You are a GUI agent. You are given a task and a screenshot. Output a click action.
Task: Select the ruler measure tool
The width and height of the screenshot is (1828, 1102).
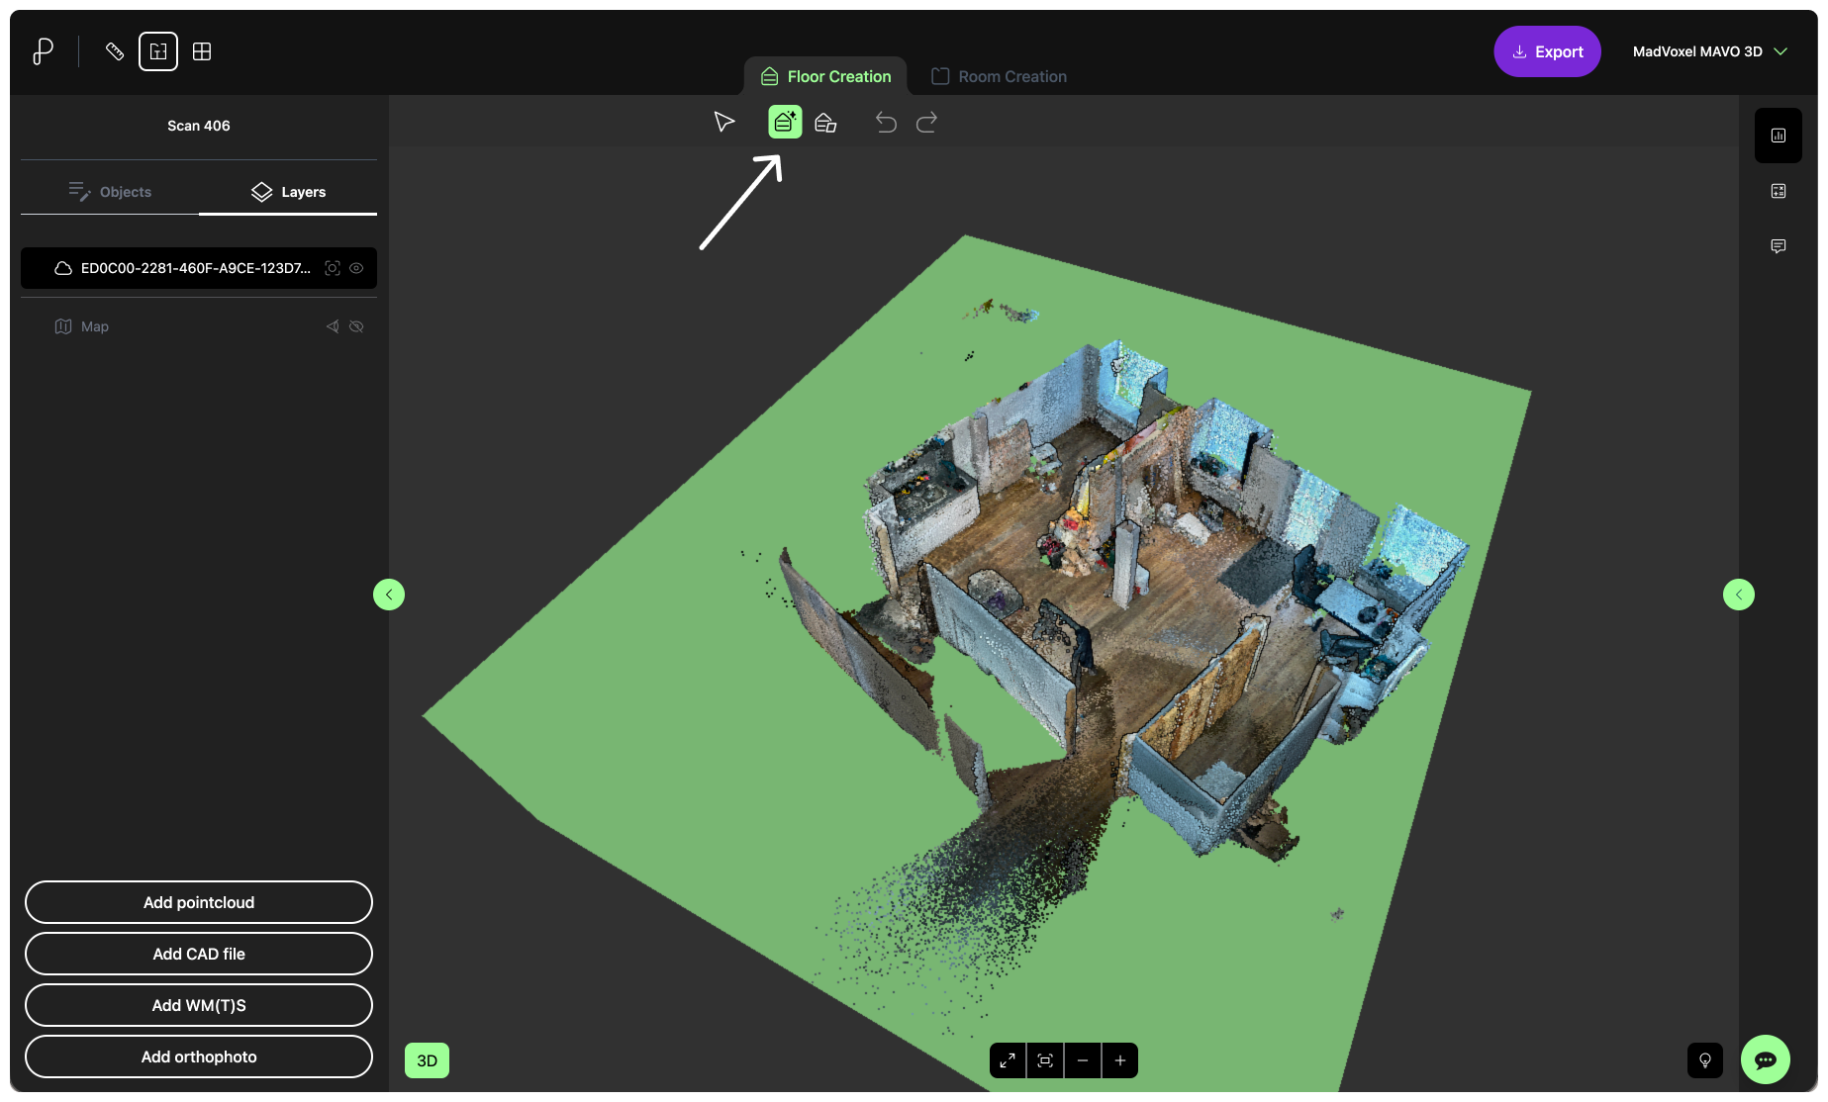[115, 51]
